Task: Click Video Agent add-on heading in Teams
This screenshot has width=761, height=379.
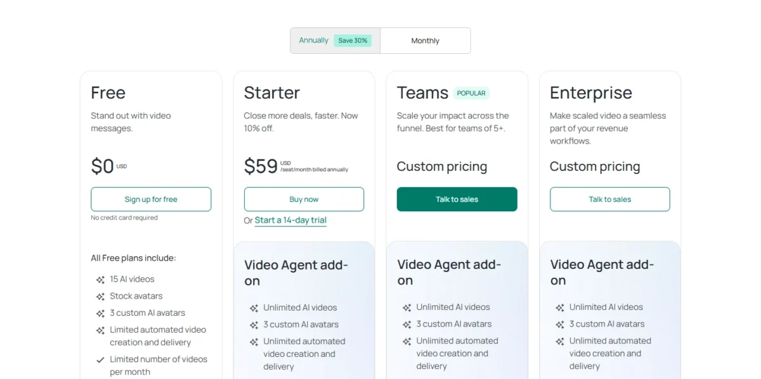Action: [449, 273]
